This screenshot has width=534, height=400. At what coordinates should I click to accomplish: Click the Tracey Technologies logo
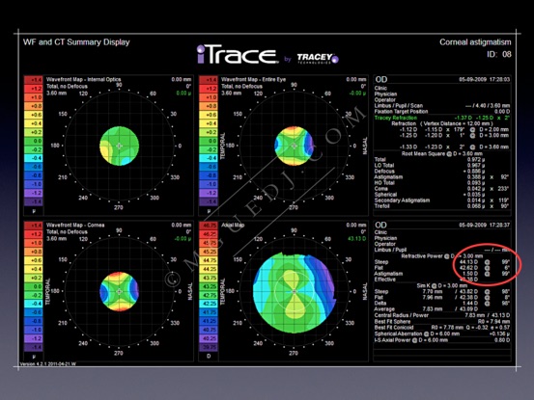tap(317, 58)
